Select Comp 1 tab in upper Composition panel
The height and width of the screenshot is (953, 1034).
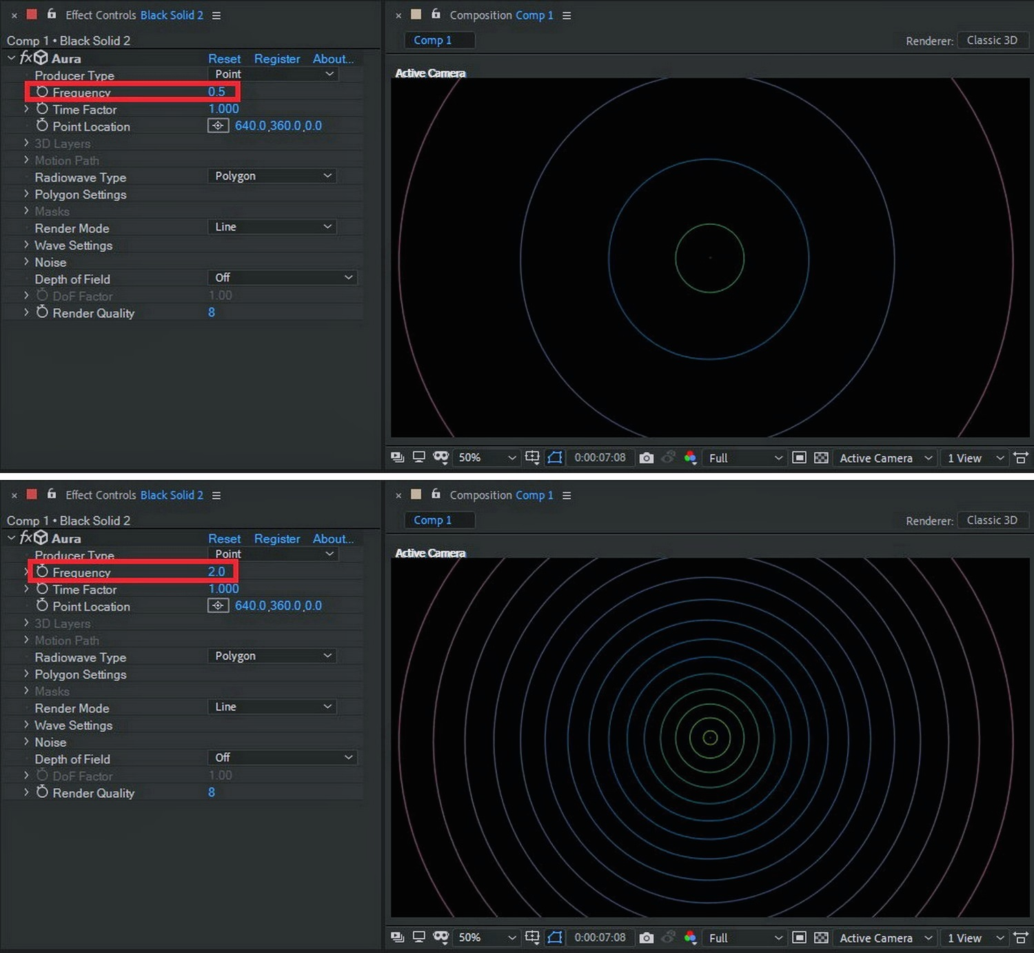point(439,40)
